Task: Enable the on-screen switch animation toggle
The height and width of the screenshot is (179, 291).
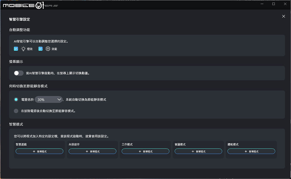Action: pyautogui.click(x=18, y=73)
